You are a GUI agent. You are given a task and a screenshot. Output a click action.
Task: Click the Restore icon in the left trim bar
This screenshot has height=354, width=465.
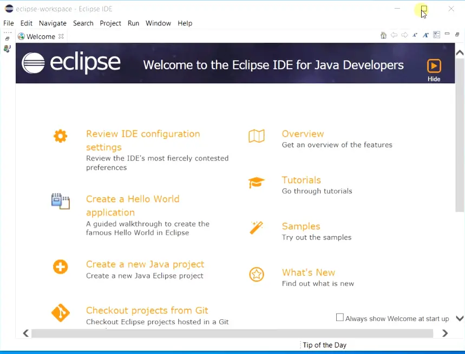(x=8, y=38)
